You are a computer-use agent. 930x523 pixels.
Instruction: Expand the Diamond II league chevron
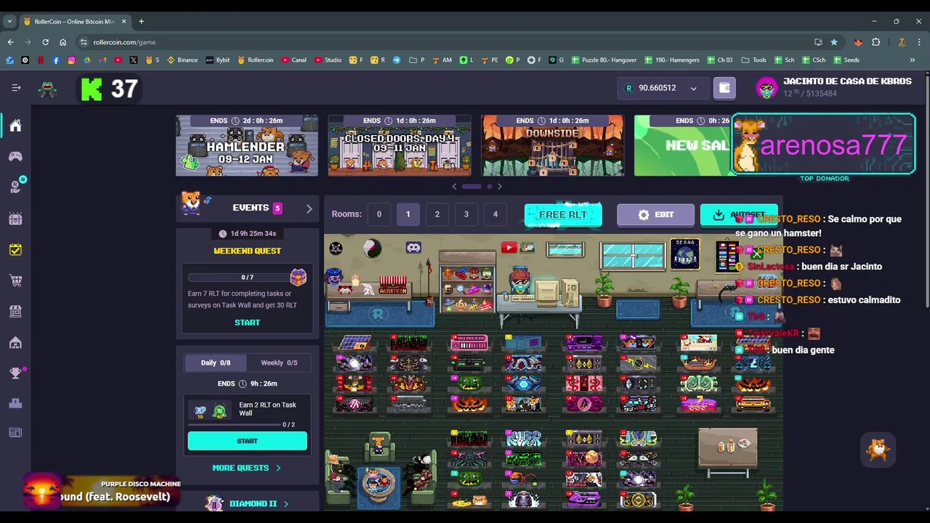pos(286,503)
